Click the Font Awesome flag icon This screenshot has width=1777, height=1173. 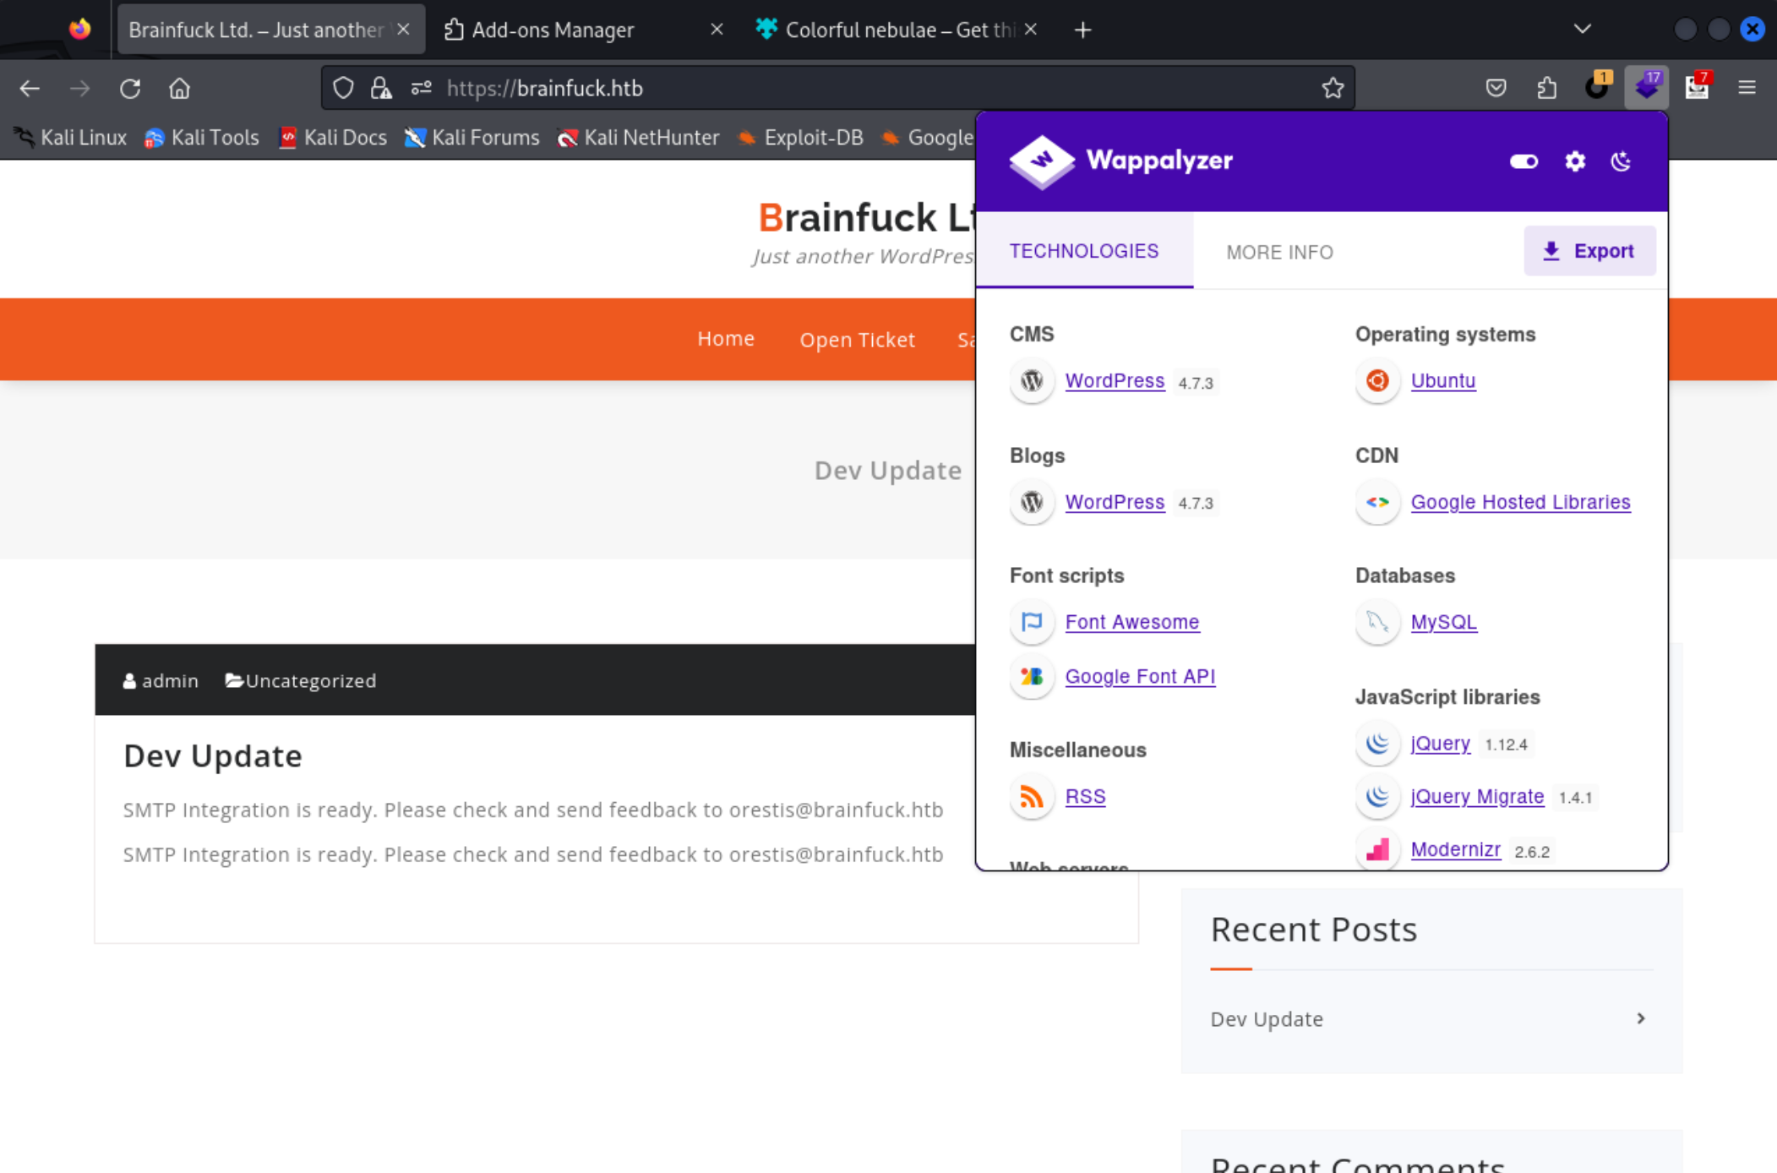pyautogui.click(x=1032, y=622)
